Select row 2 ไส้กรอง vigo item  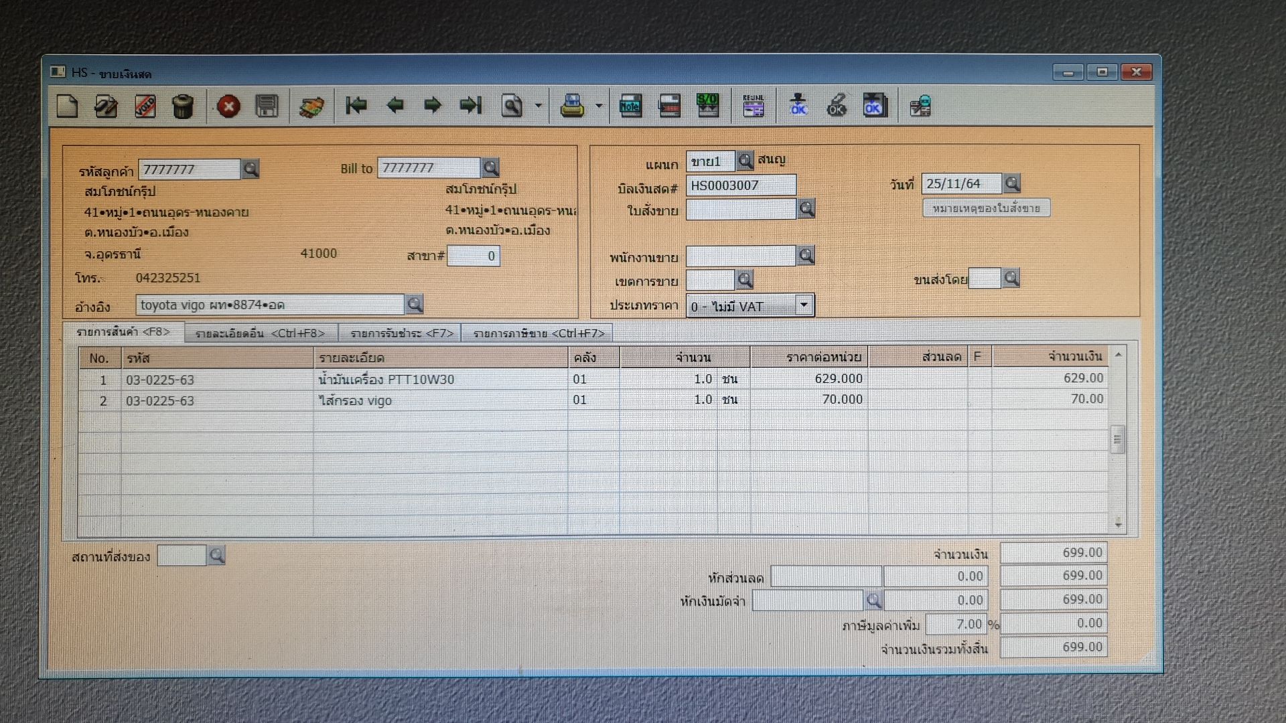pos(355,400)
